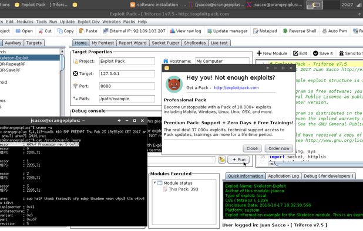Switch to software installation taskbar window
Viewport: 363px width, 231px height.
pos(158,5)
